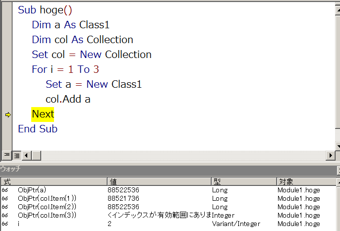Click Set col = New Collection line
Image resolution: width=340 pixels, height=231 pixels.
click(92, 55)
